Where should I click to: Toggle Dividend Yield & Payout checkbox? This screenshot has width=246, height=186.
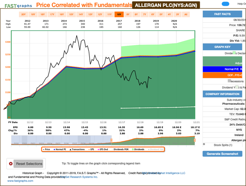(x=237, y=87)
